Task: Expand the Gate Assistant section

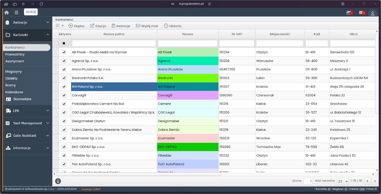Action: [x=48, y=135]
